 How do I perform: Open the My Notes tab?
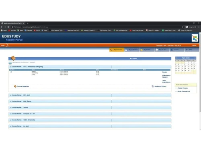146,50
